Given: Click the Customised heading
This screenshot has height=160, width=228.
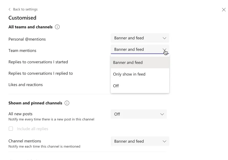Looking at the screenshot, I should [x=22, y=18].
